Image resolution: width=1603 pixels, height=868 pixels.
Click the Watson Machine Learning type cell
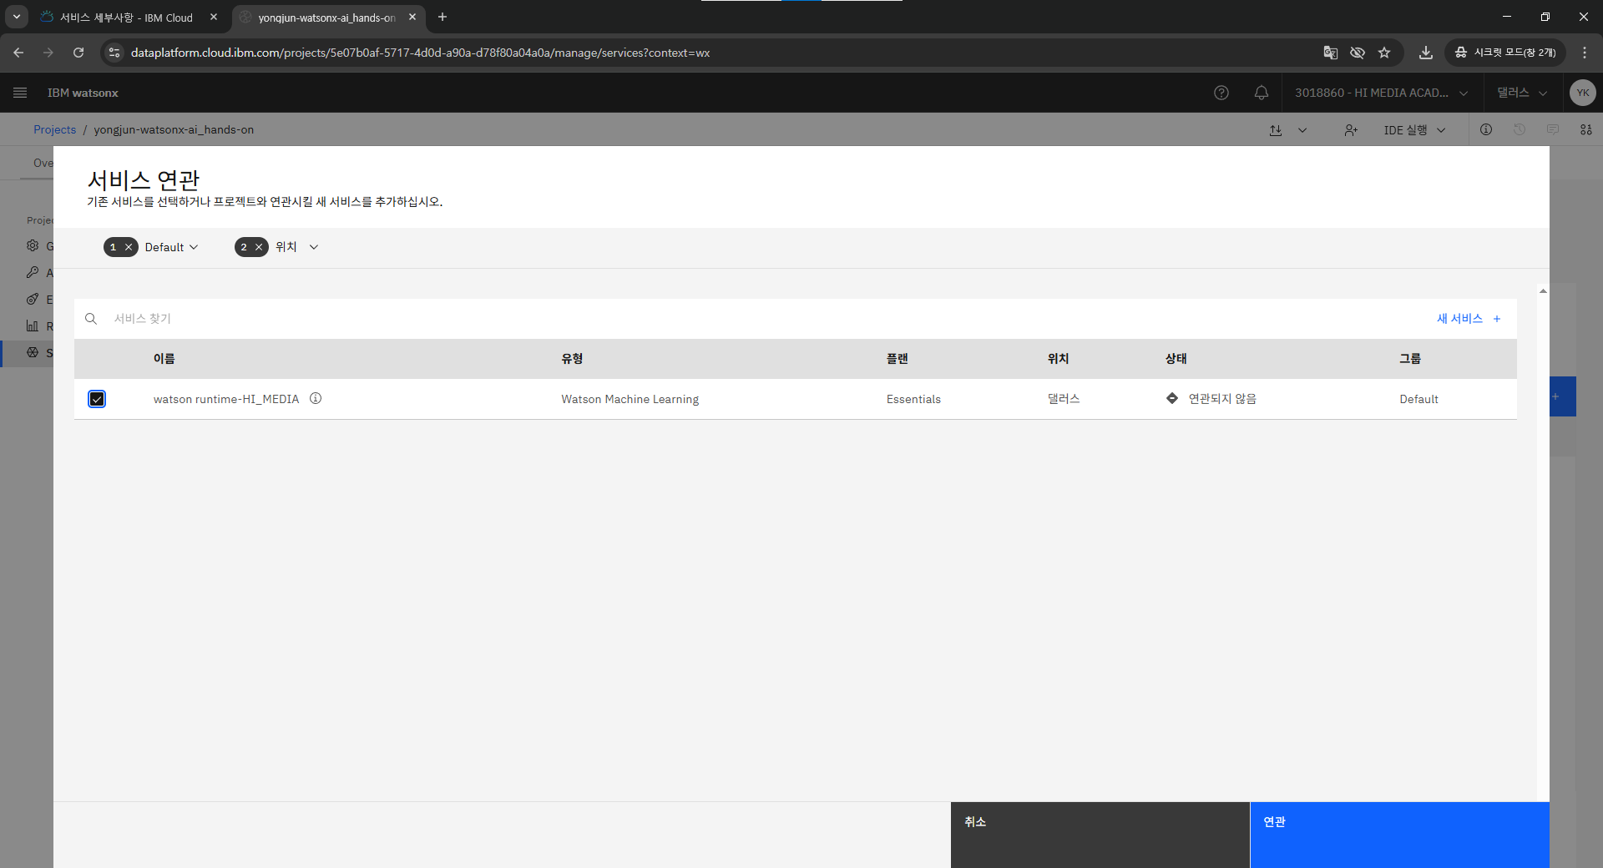click(x=630, y=399)
